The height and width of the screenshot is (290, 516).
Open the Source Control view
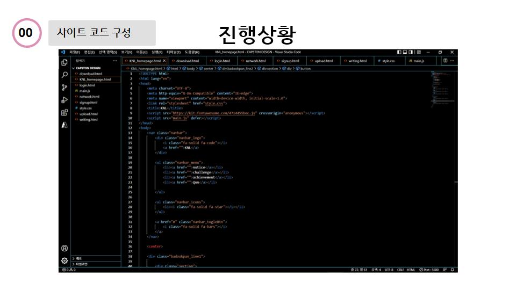pos(64,87)
